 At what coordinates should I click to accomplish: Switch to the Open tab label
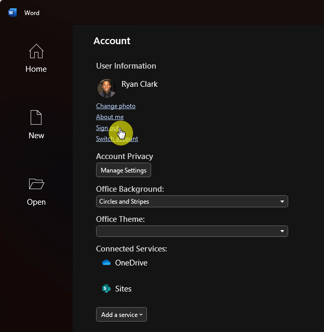pyautogui.click(x=36, y=202)
